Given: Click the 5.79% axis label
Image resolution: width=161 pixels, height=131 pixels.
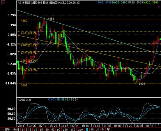Looking at the screenshot, I should (x=12, y=15).
